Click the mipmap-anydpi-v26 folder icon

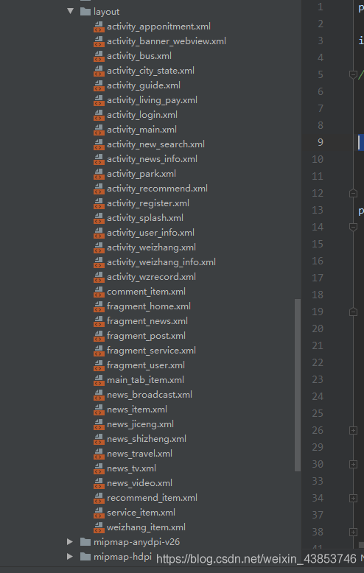point(85,541)
